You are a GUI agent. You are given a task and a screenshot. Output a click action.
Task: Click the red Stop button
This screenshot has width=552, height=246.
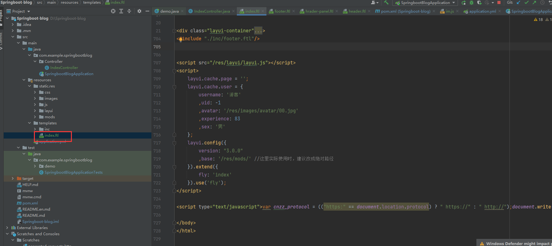point(499,2)
